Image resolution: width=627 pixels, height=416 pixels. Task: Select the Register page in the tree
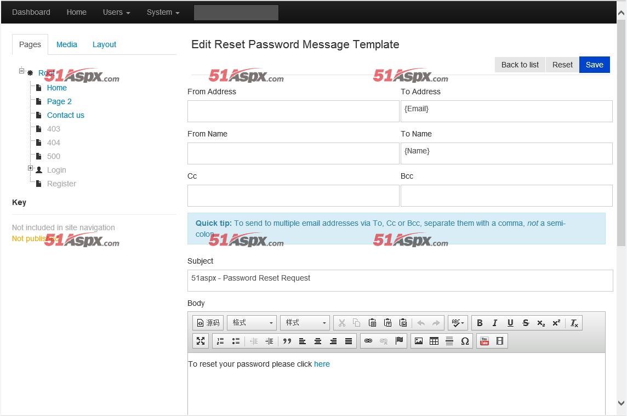tap(61, 184)
